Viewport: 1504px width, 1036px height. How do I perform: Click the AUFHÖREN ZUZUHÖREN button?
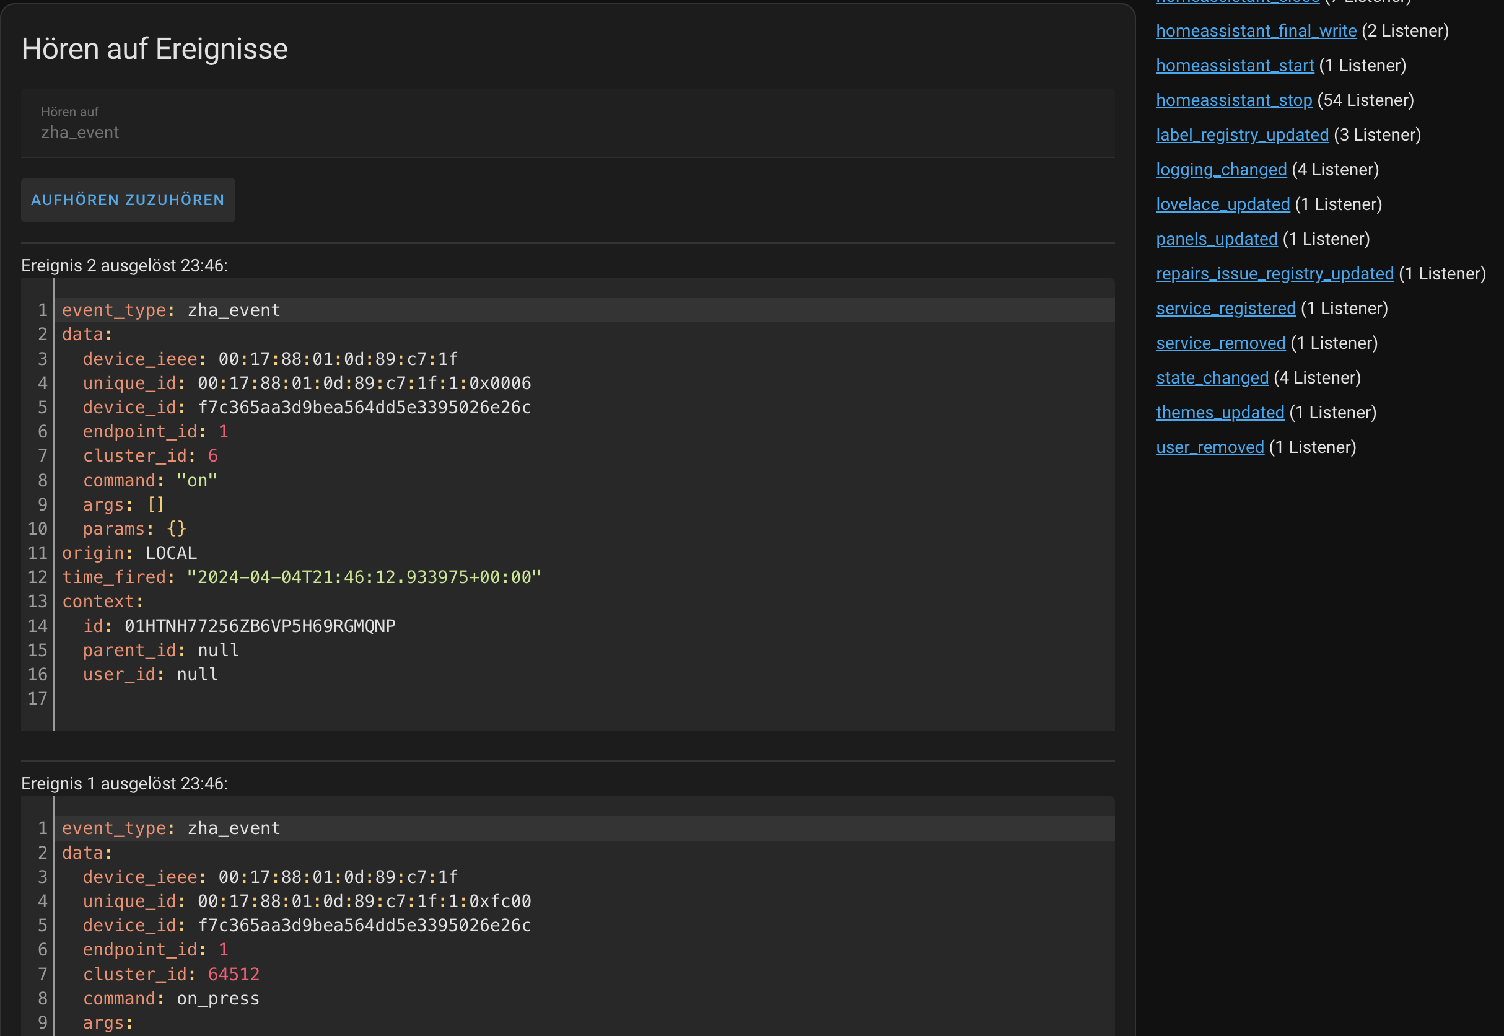pos(128,200)
